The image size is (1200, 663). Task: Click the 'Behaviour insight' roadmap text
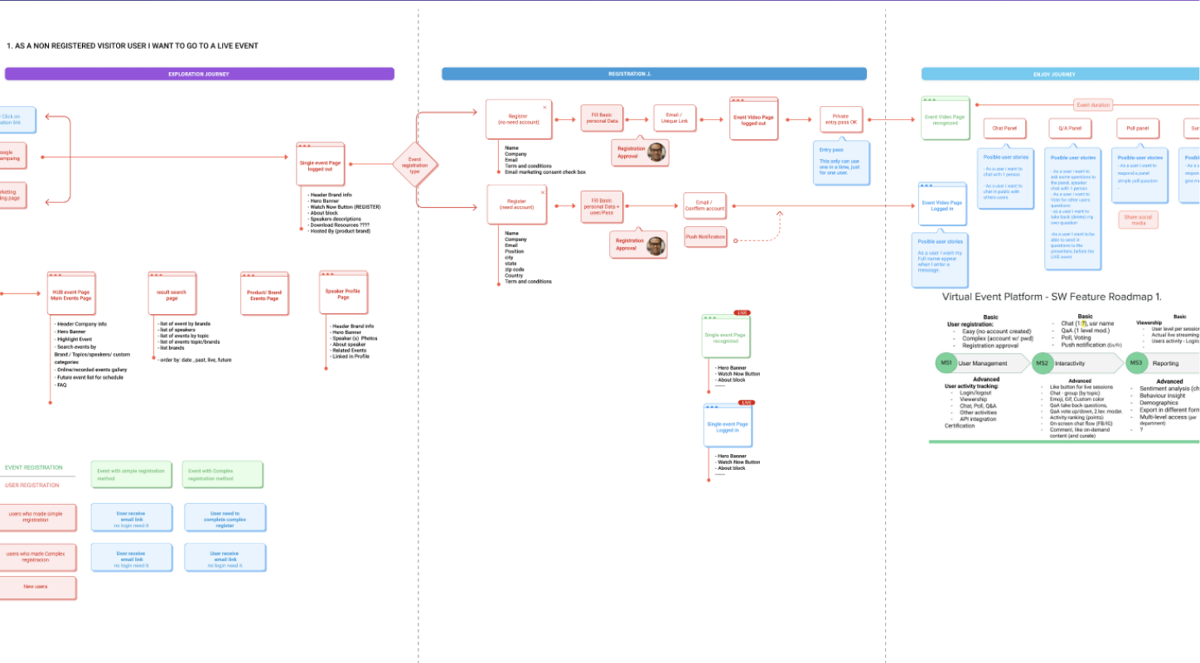pos(1164,396)
